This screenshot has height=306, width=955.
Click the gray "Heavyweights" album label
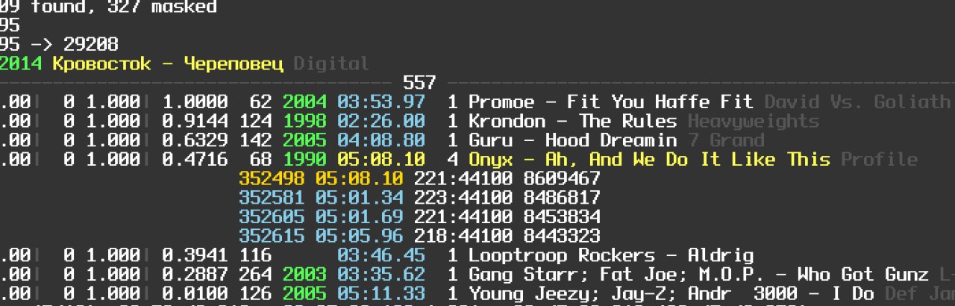click(x=753, y=121)
